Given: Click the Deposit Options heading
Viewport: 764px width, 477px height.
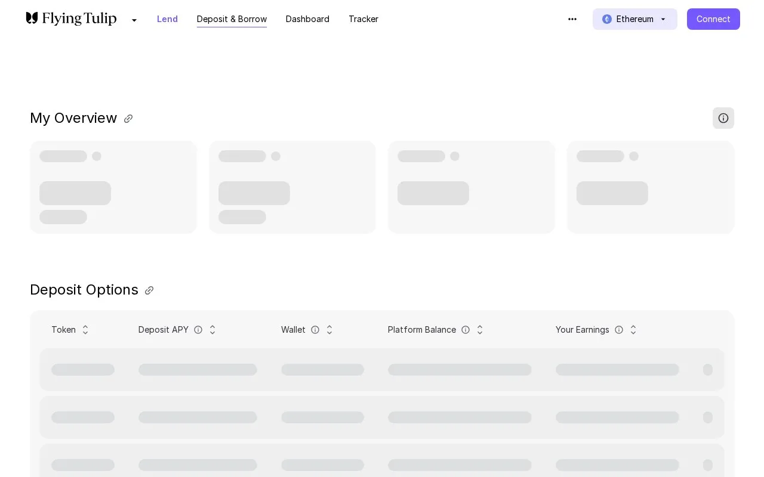Looking at the screenshot, I should (84, 290).
